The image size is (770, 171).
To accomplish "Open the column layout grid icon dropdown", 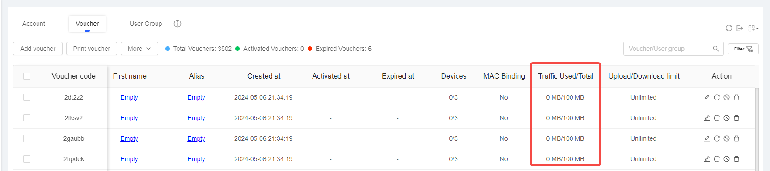I will pos(753,28).
